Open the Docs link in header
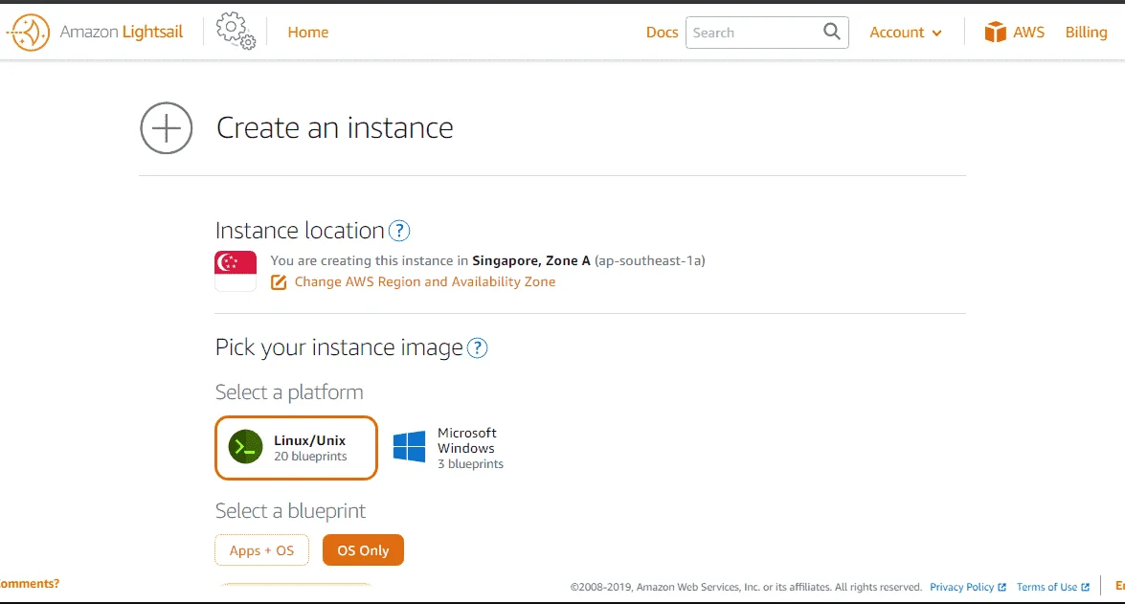The width and height of the screenshot is (1125, 604). point(662,33)
